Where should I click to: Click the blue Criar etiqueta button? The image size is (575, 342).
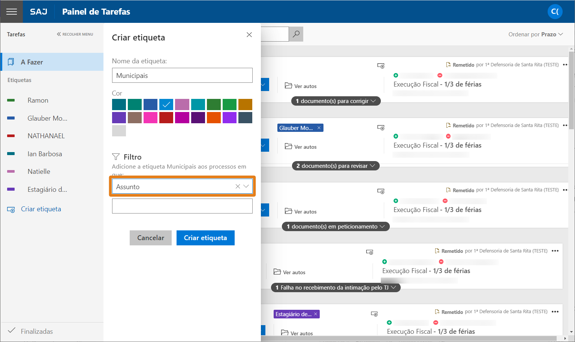(205, 238)
